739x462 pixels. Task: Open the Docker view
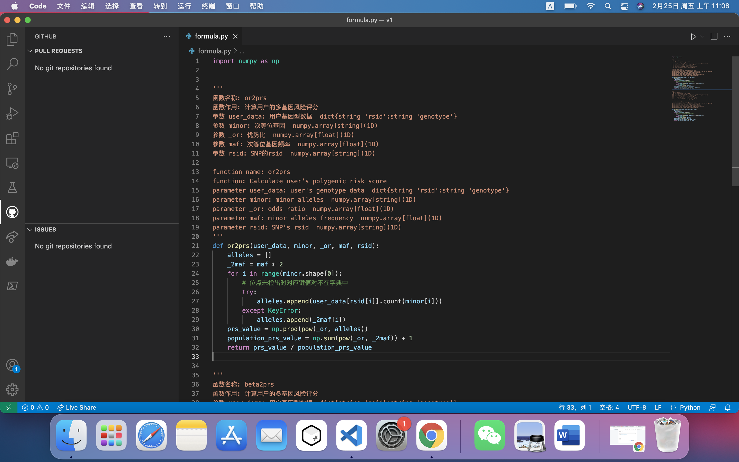12,261
